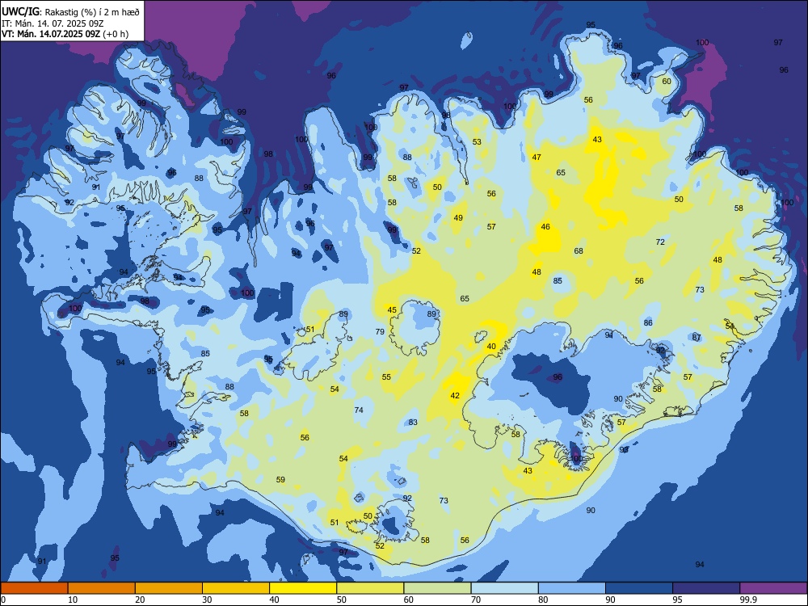
Task: Click the 'VT: Mán. 14.07.2025 09Z (+0 h)' line
Action: [65, 34]
